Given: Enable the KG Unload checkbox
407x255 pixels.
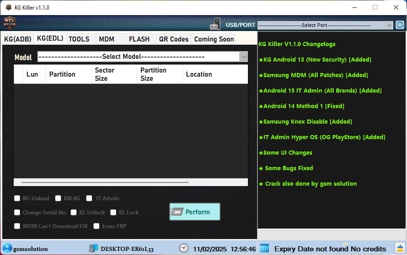Looking at the screenshot, I should click(x=17, y=198).
